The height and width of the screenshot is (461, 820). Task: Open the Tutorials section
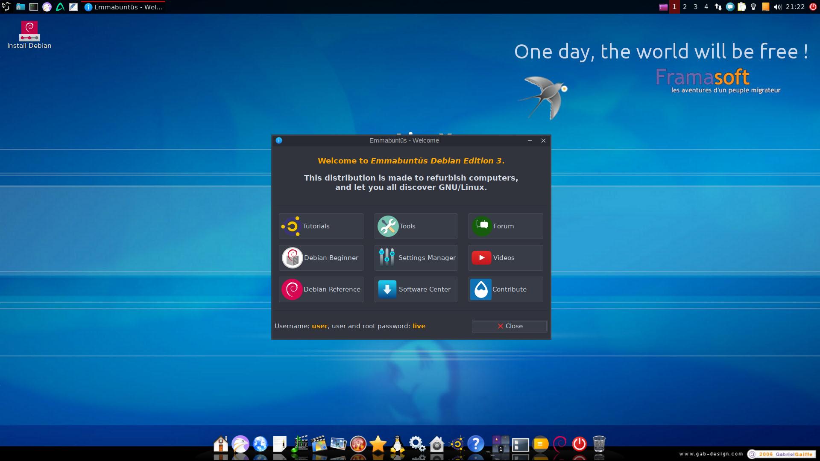pos(321,226)
